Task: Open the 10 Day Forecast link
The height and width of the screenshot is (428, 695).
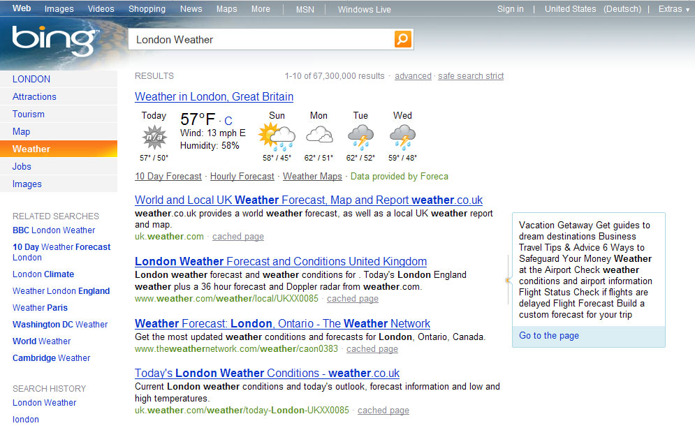Action: coord(168,177)
